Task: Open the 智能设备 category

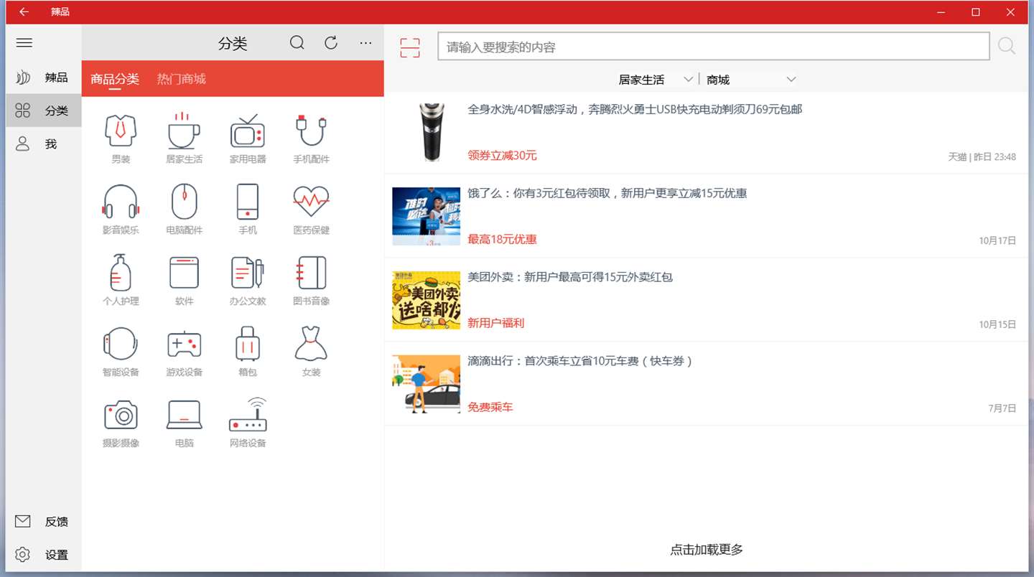Action: 121,352
